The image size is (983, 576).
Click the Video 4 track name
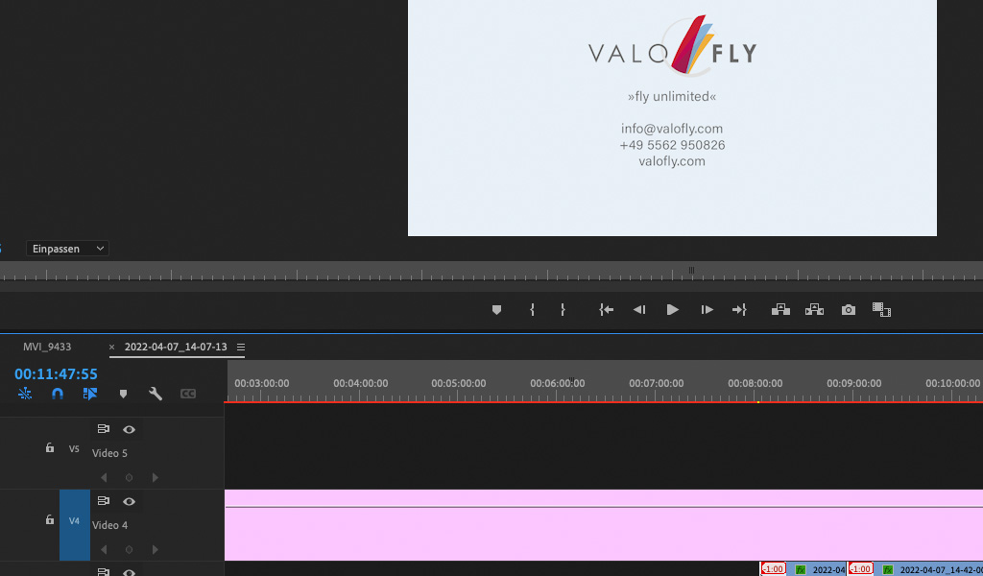(x=109, y=525)
